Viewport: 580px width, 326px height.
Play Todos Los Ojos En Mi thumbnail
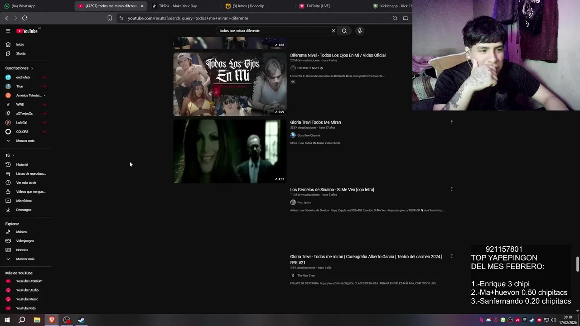(230, 84)
